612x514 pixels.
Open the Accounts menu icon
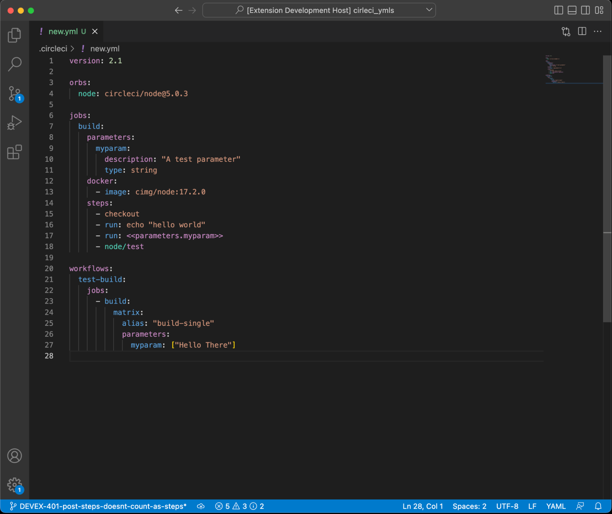(14, 456)
